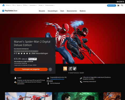Click the In-Game Purchases descriptor icon
Image resolution: width=125 pixels, height=100 pixels.
pyautogui.click(x=70, y=68)
